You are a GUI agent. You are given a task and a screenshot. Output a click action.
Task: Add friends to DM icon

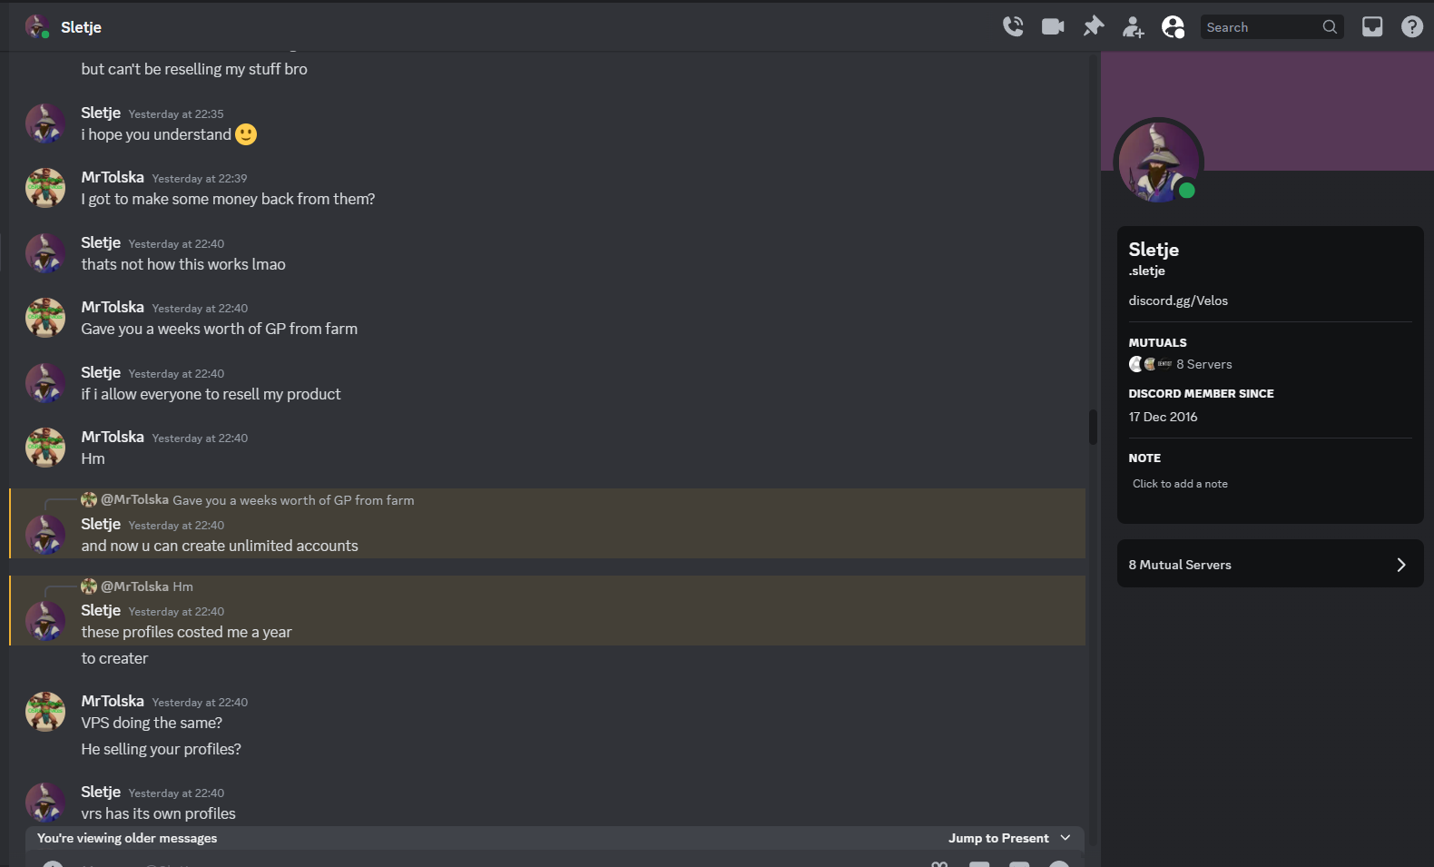pos(1133,27)
